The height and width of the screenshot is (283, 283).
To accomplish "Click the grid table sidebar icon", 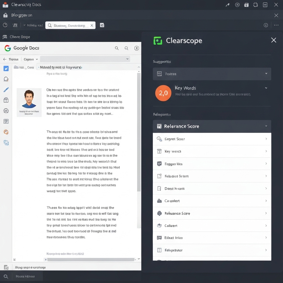I will pyautogui.click(x=6, y=121).
